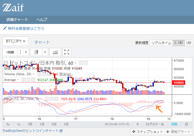Toggle Average indicator visibility eye
Viewport: 194px width, 136px height.
pyautogui.click(x=24, y=80)
